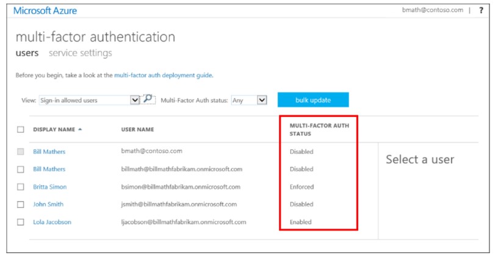
Task: Click Disabled status in the billmath@billmathfabrikam row
Action: tap(301, 169)
